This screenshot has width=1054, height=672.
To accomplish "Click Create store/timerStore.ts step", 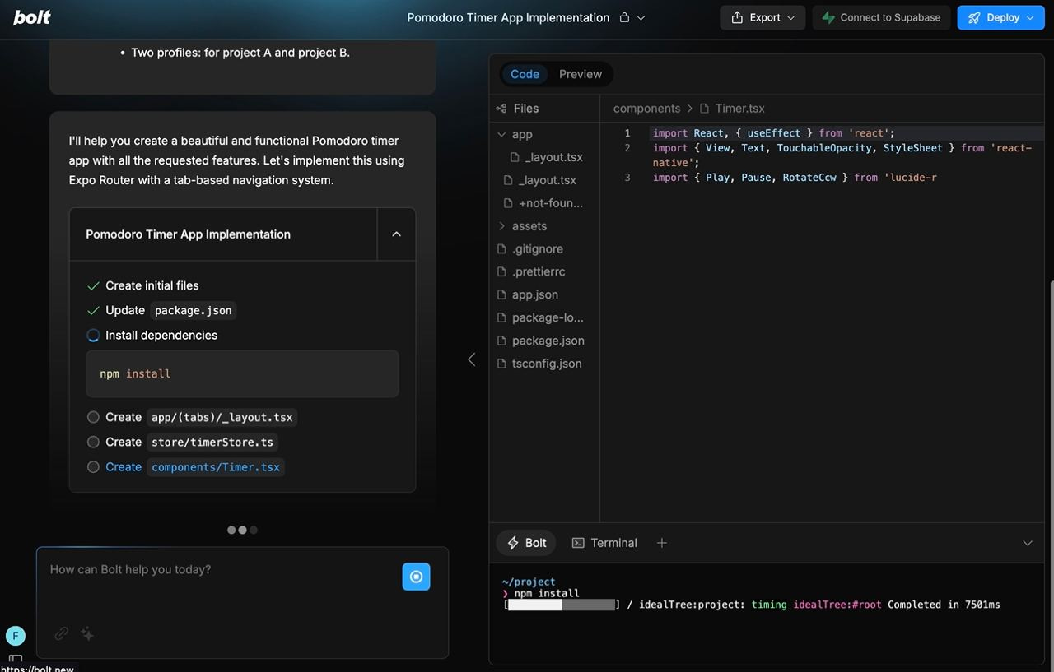I will coord(183,443).
